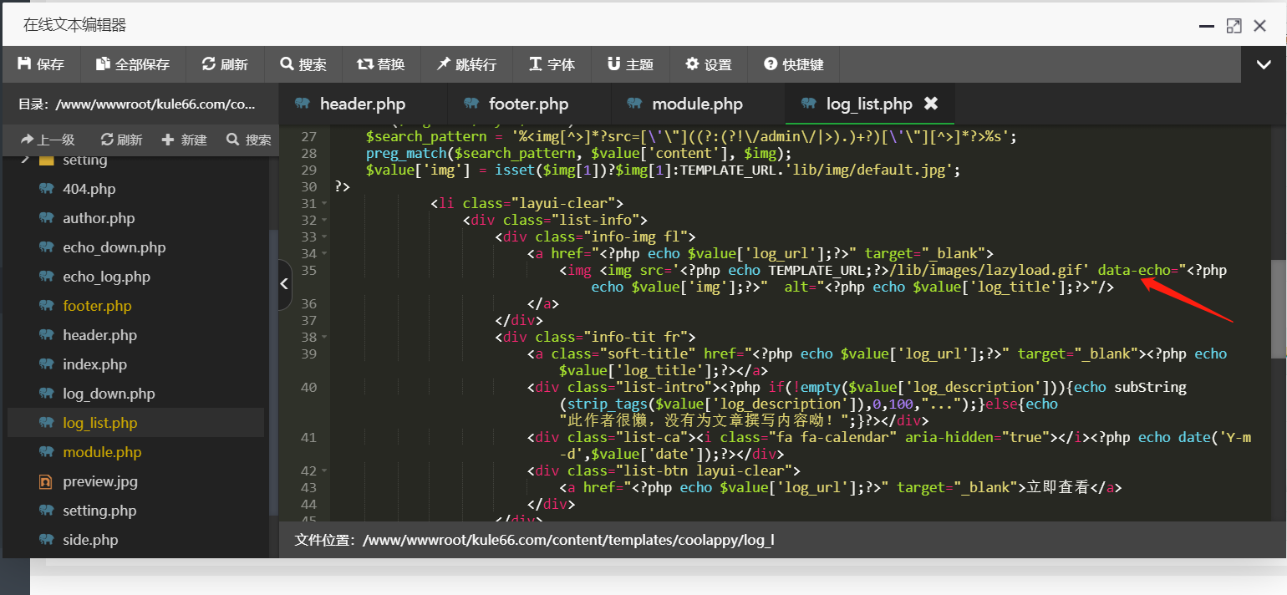Go up one level (上一级) in sidebar

click(x=48, y=140)
